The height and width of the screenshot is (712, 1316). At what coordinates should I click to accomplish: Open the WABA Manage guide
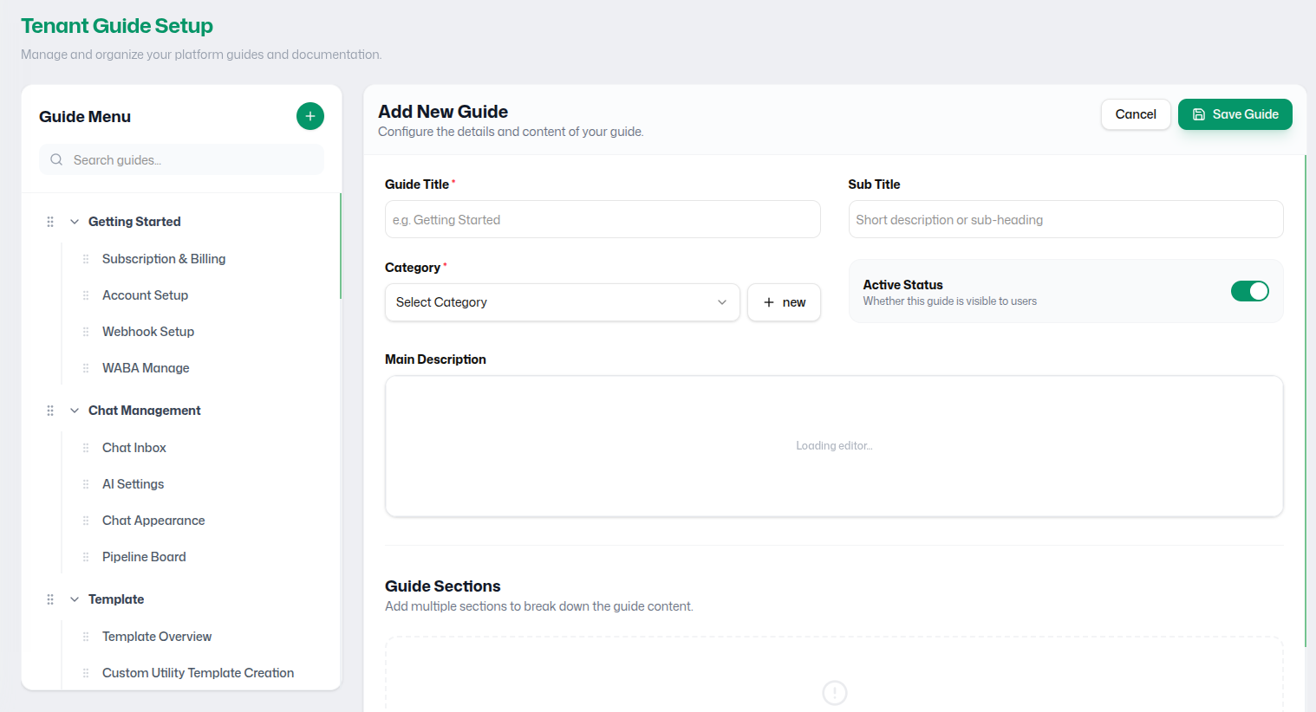[x=146, y=368]
